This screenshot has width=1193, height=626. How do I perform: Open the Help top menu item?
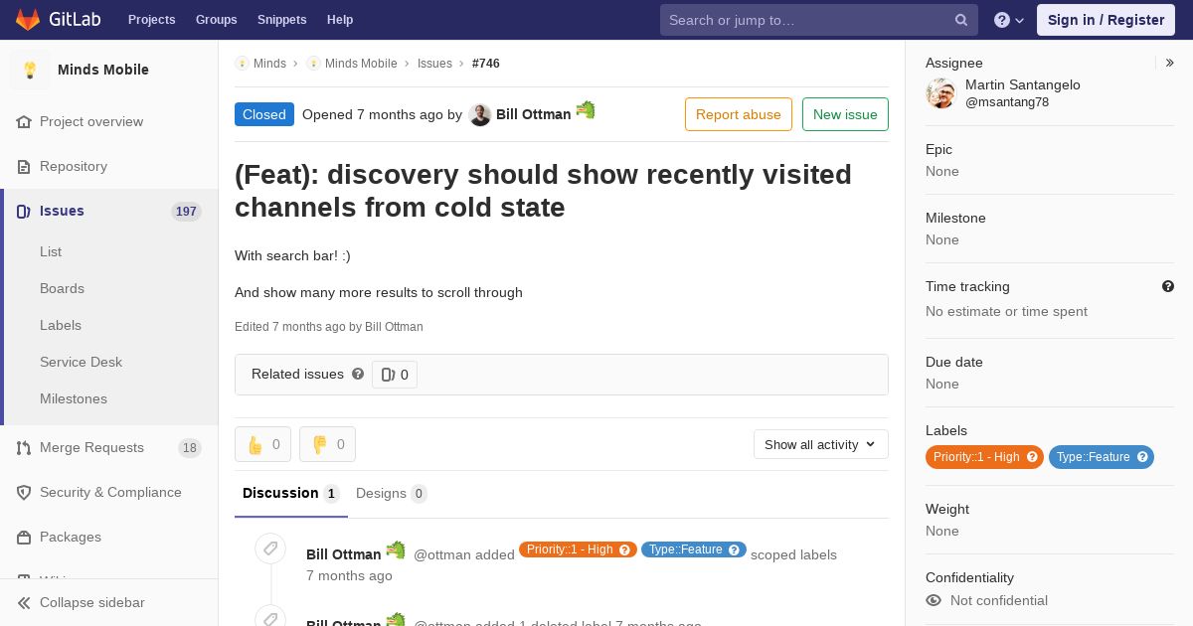(x=340, y=20)
